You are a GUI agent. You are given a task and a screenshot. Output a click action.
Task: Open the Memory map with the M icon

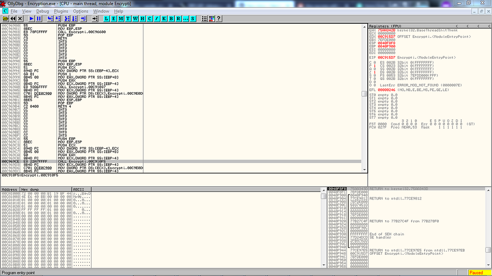click(x=120, y=18)
